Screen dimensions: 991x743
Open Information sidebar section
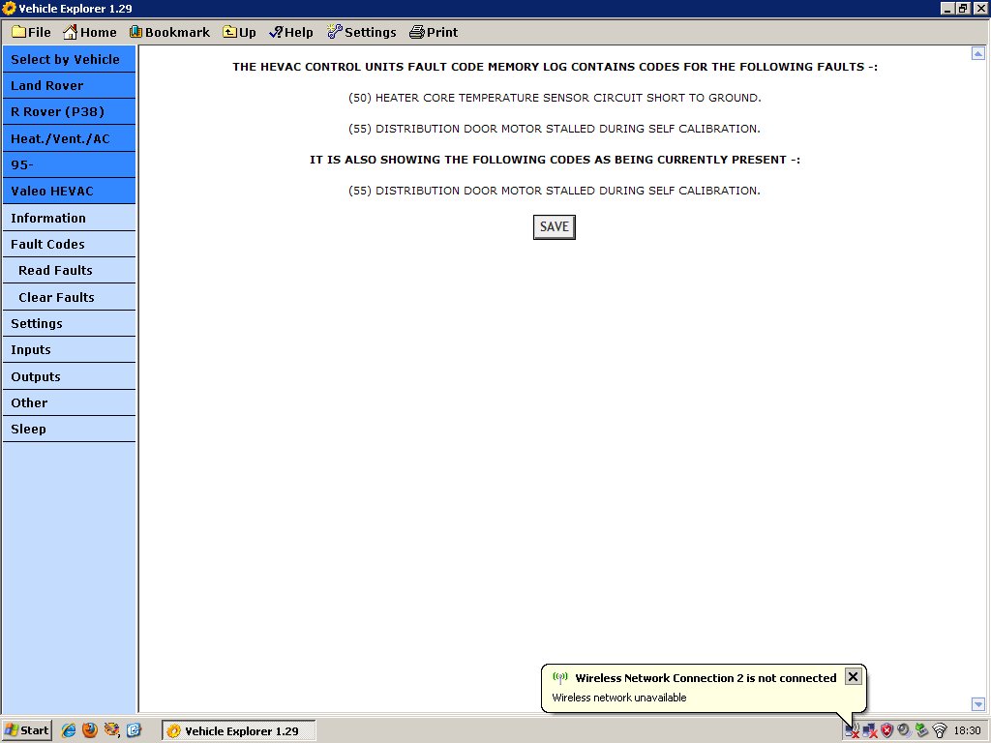pos(69,218)
